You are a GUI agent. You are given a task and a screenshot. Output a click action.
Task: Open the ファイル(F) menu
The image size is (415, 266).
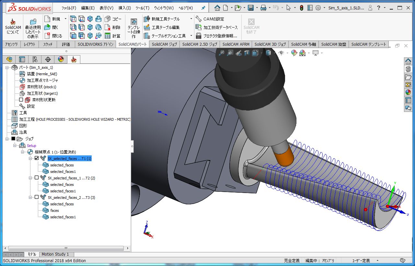pos(69,8)
